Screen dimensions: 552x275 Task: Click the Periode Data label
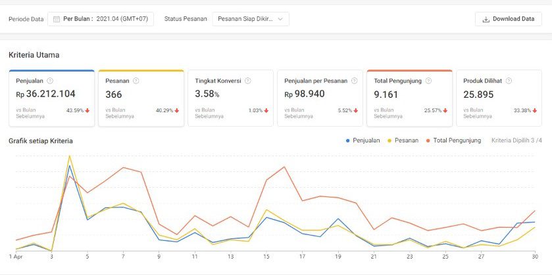point(26,19)
